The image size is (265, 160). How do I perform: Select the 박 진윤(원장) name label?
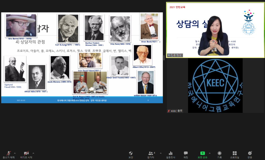click(175, 55)
